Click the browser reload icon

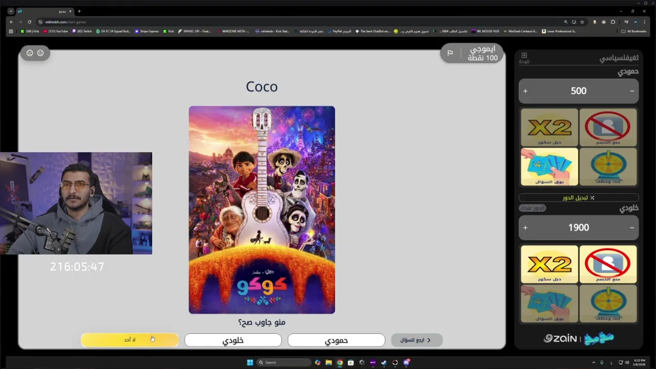coord(29,22)
